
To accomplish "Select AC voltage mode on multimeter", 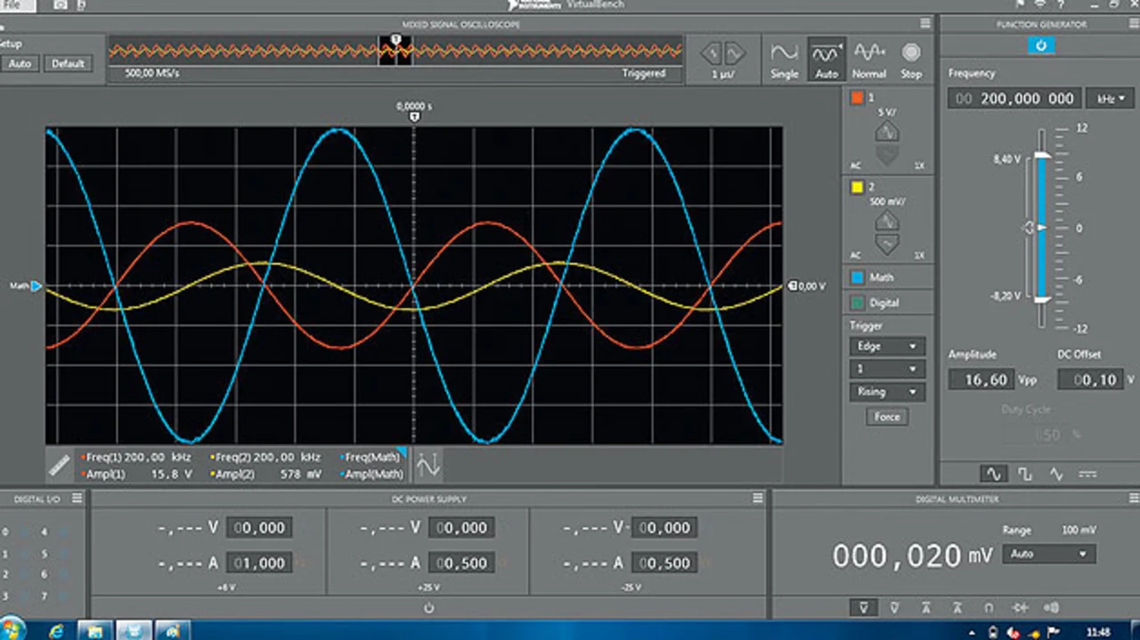I will [x=895, y=607].
